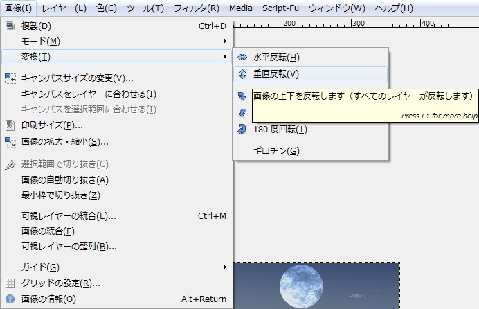The height and width of the screenshot is (309, 479).
Task: Click the canvas size change icon
Action: [10, 78]
